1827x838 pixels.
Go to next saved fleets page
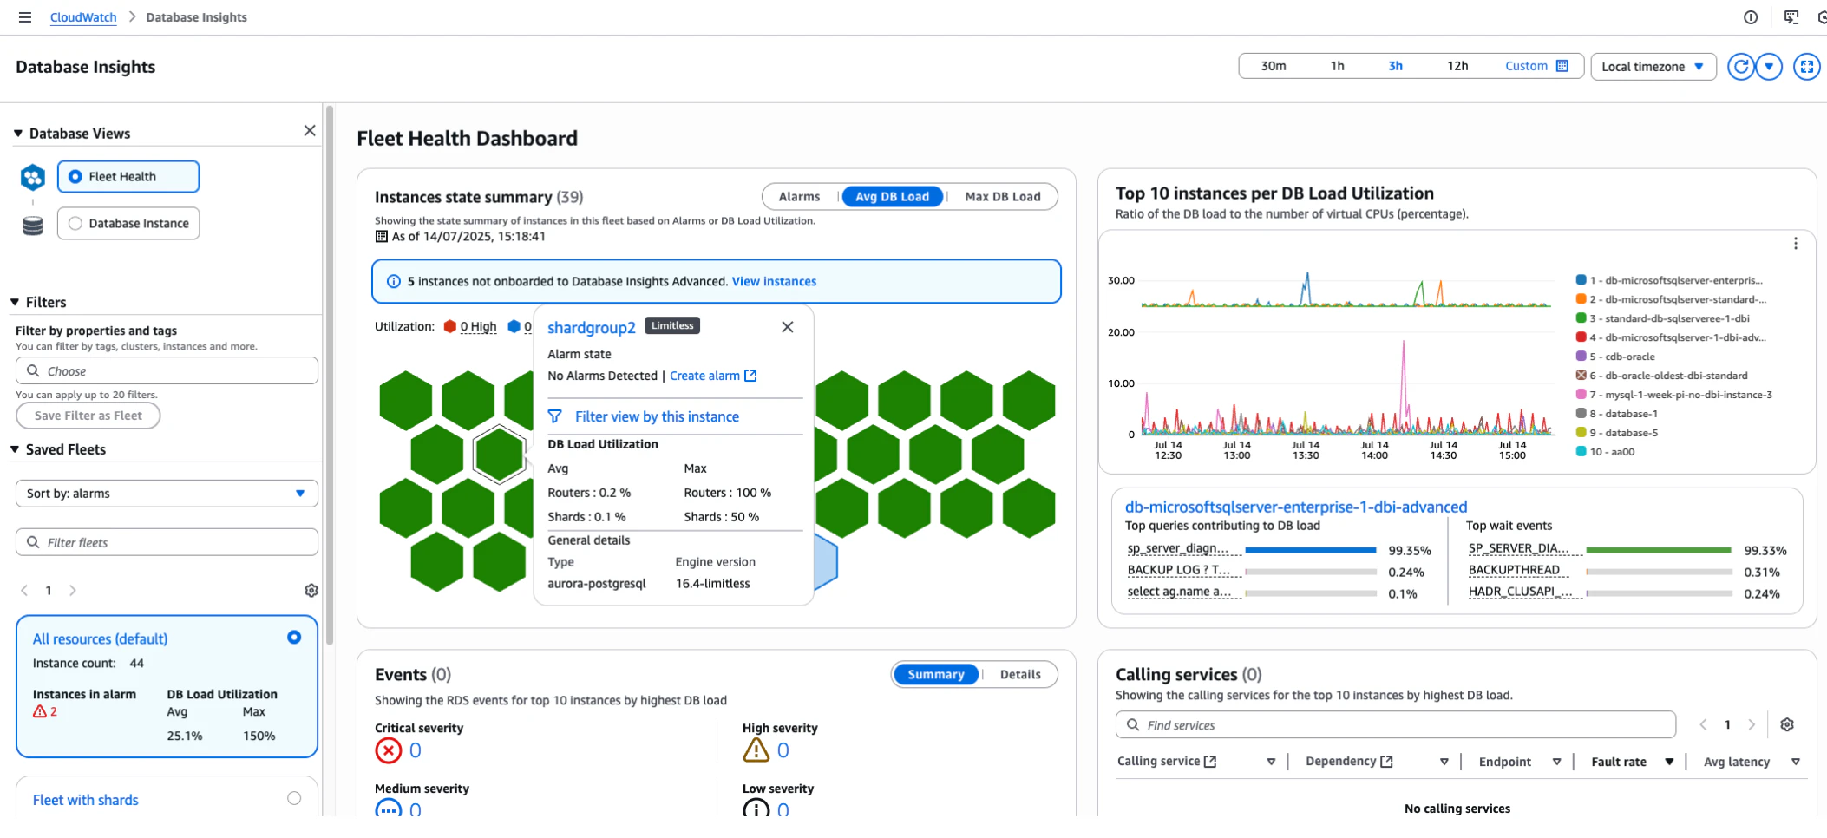pyautogui.click(x=73, y=591)
